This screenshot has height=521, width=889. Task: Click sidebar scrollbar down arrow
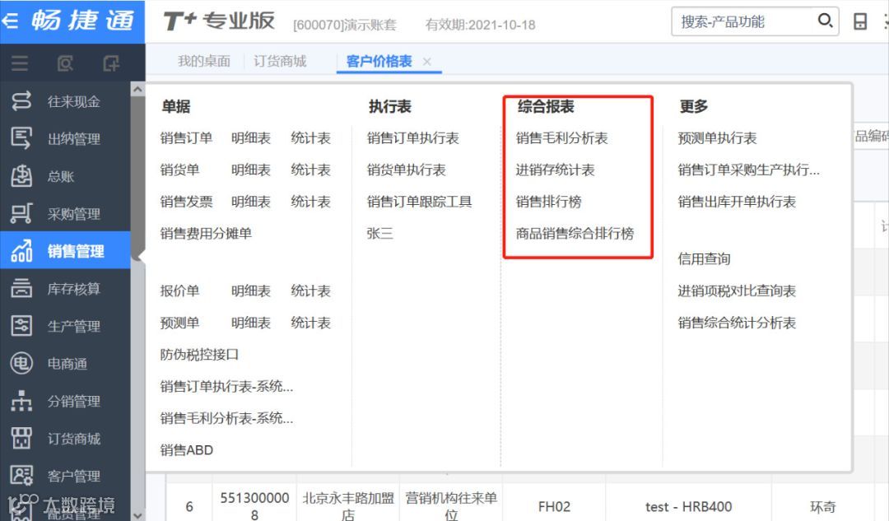click(137, 514)
